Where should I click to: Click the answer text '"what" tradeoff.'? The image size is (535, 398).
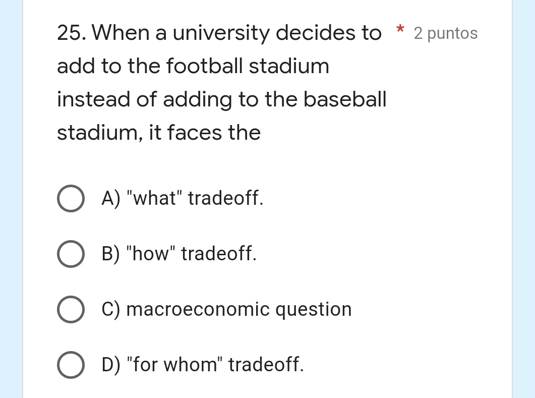click(x=195, y=198)
